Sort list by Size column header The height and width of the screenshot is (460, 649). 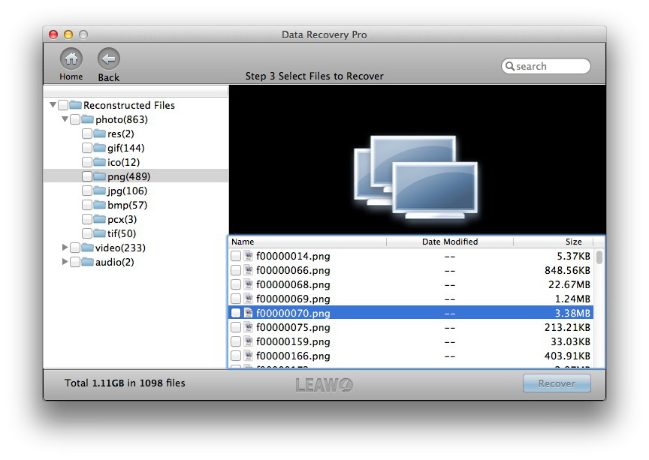(x=554, y=242)
